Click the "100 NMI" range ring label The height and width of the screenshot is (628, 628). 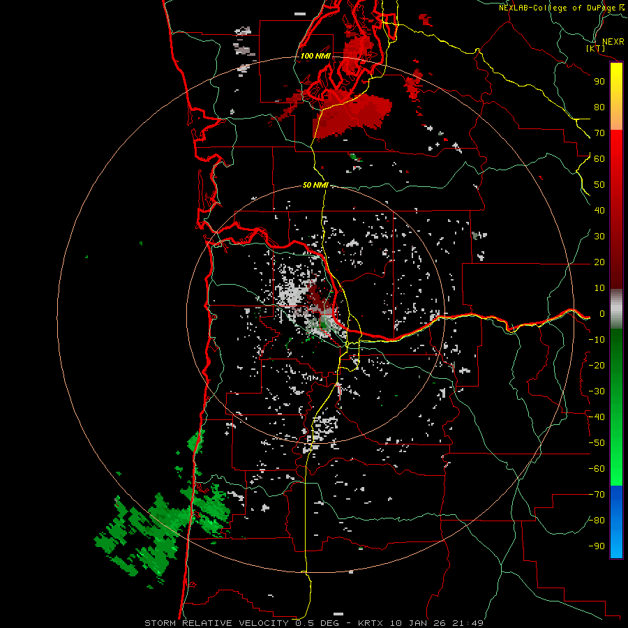pos(315,56)
